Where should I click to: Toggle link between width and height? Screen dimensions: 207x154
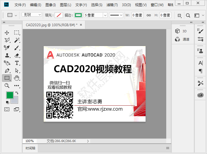149,15
